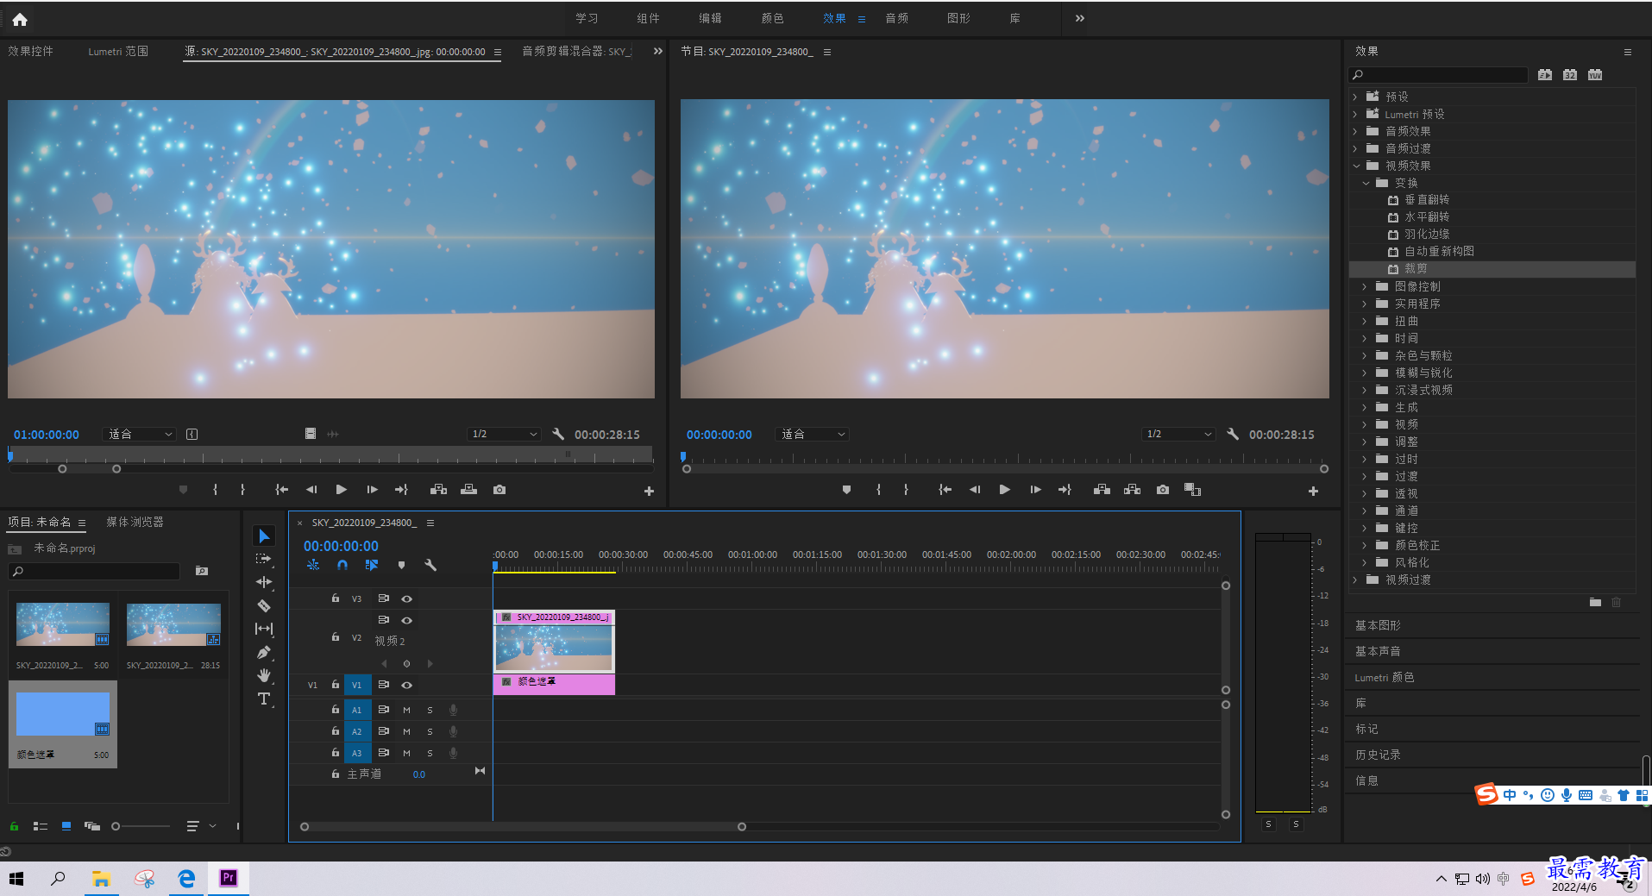Select the 裁剪 effect
Image resolution: width=1652 pixels, height=896 pixels.
coord(1416,269)
